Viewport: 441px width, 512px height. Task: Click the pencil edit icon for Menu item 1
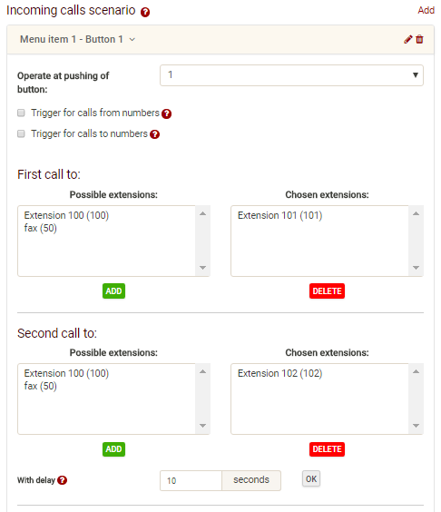(x=407, y=40)
